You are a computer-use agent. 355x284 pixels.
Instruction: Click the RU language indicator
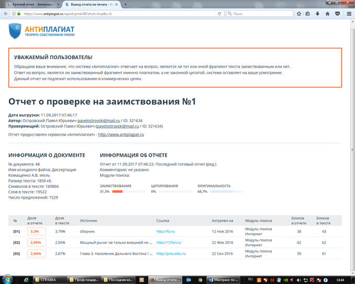pyautogui.click(x=250, y=279)
